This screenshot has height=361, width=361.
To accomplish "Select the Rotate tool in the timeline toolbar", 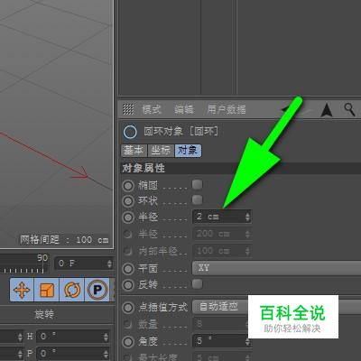I will pos(72,290).
